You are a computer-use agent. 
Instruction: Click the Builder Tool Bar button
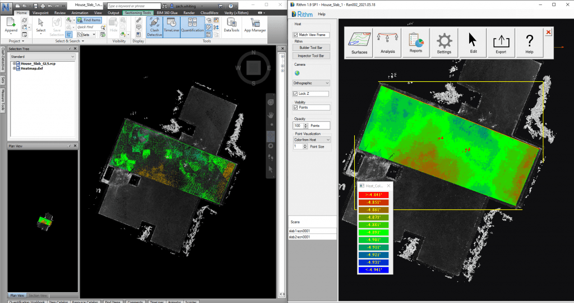[x=311, y=48]
